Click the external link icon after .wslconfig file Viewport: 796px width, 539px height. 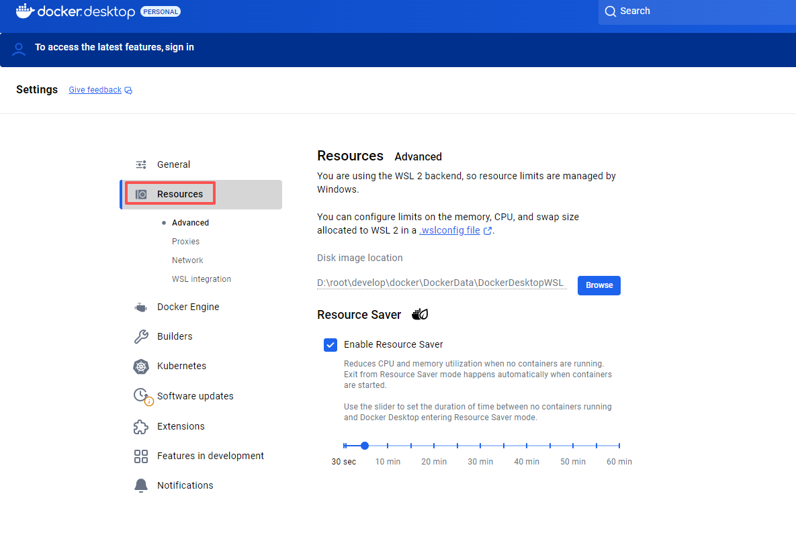[x=488, y=231]
